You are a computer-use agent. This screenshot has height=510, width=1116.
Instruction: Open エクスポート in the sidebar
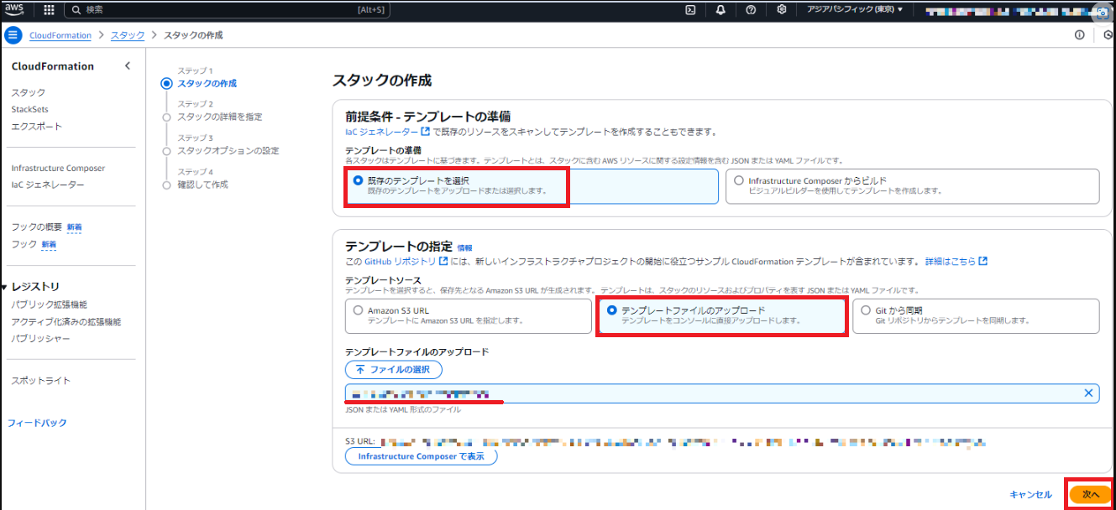(x=37, y=126)
